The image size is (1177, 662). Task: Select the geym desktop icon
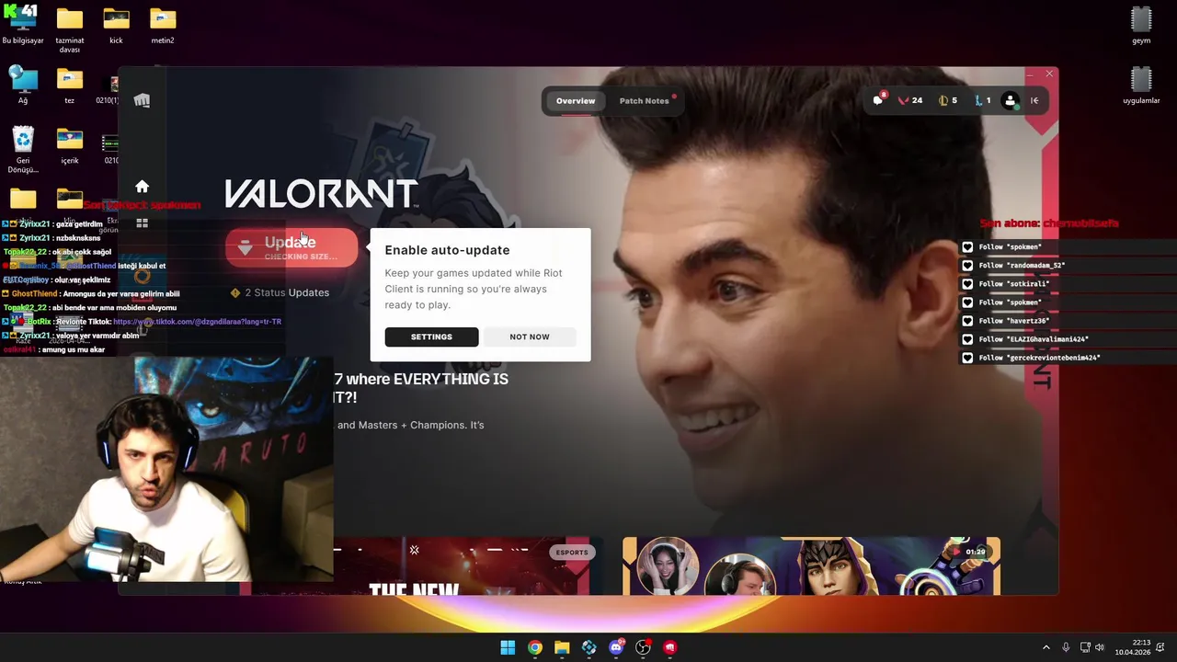(1141, 26)
